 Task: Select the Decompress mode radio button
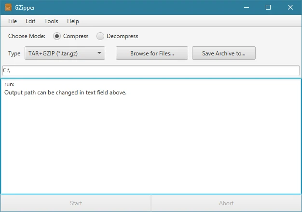pyautogui.click(x=100, y=36)
